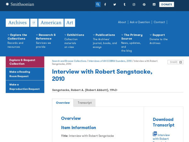The height and width of the screenshot is (142, 189).
Task: Click the large Overview section heading
Action: pos(71,118)
